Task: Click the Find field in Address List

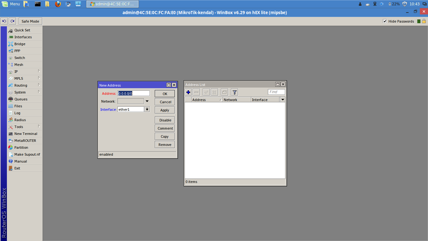Action: pyautogui.click(x=277, y=92)
